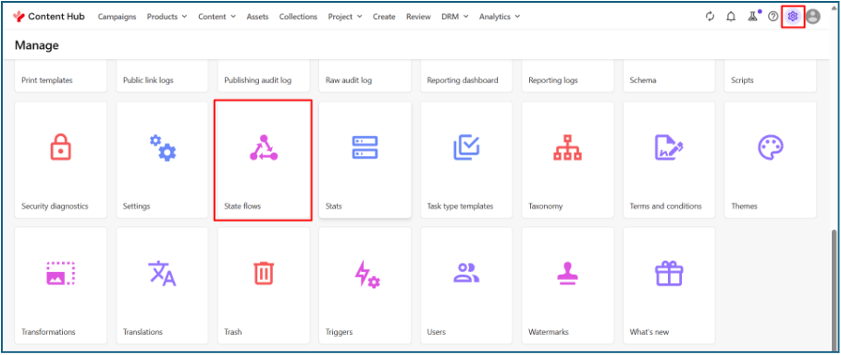
Task: Open the Taxonomy hierarchy icon
Action: [567, 148]
